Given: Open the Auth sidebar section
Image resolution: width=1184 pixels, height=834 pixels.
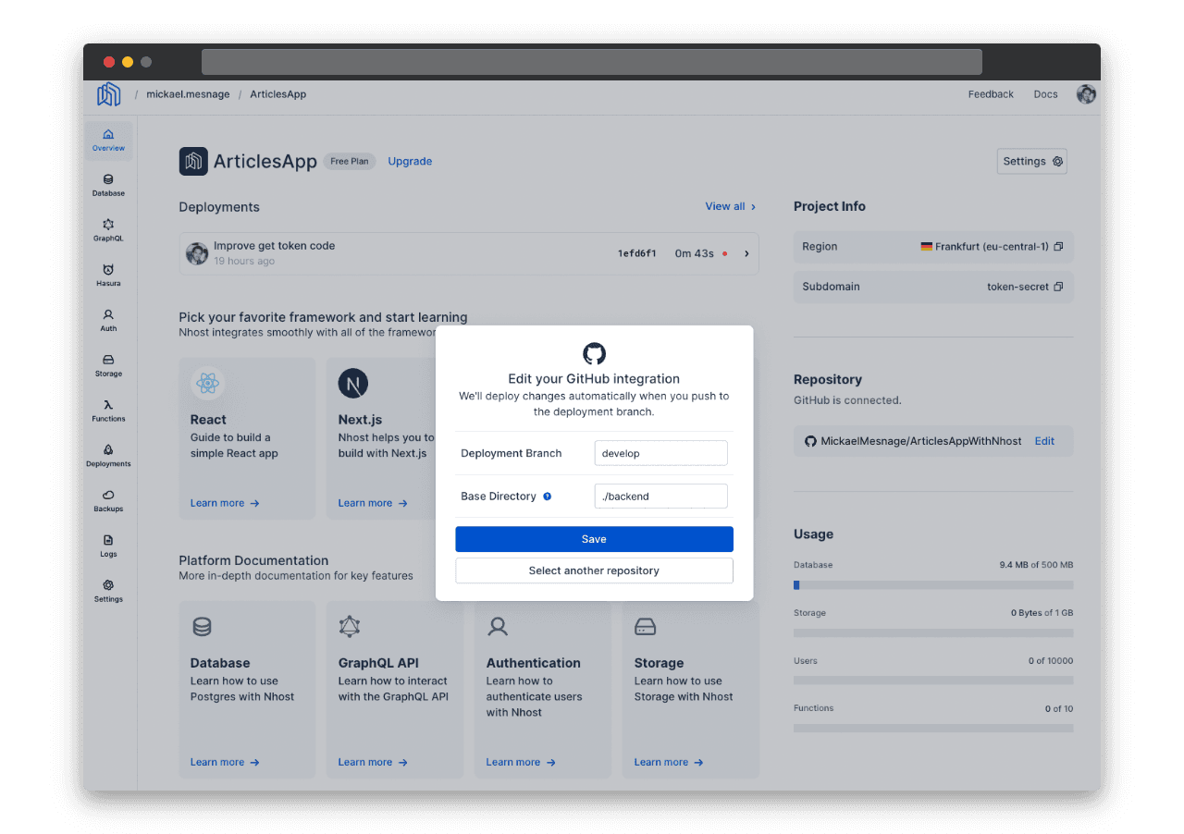Looking at the screenshot, I should coord(108,320).
